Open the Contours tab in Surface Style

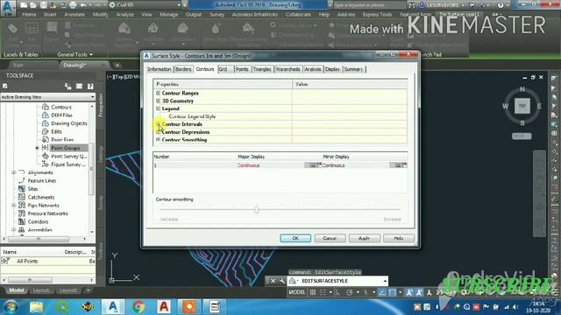pos(205,69)
